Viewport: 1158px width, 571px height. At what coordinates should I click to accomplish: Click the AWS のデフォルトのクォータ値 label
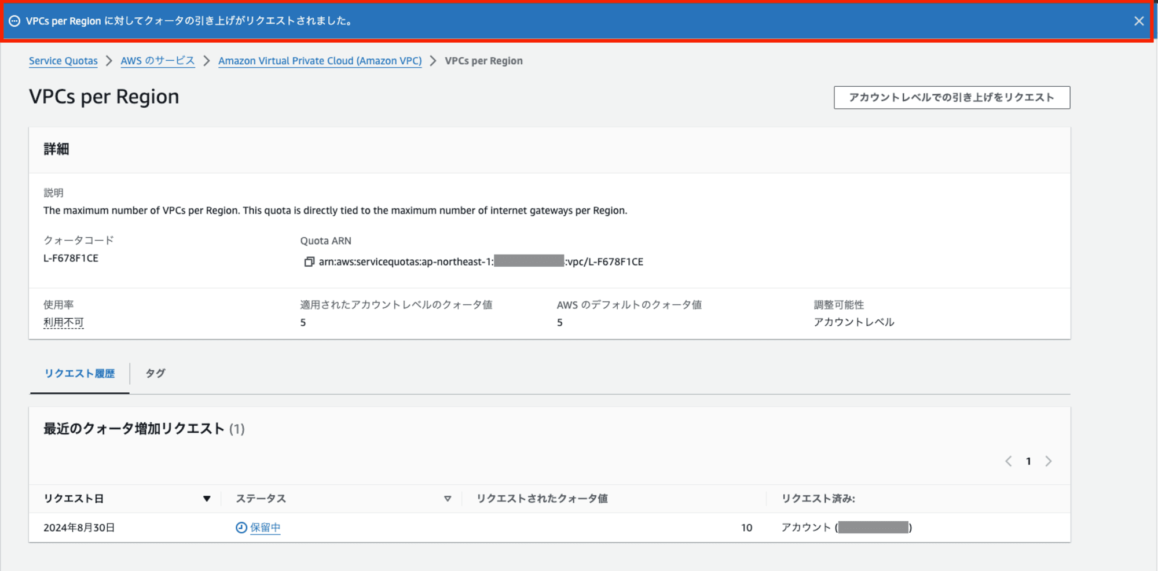pos(629,305)
